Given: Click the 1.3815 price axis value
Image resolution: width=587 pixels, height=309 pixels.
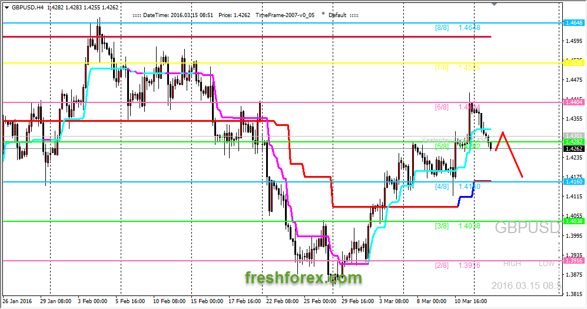Looking at the screenshot, I should (x=574, y=294).
